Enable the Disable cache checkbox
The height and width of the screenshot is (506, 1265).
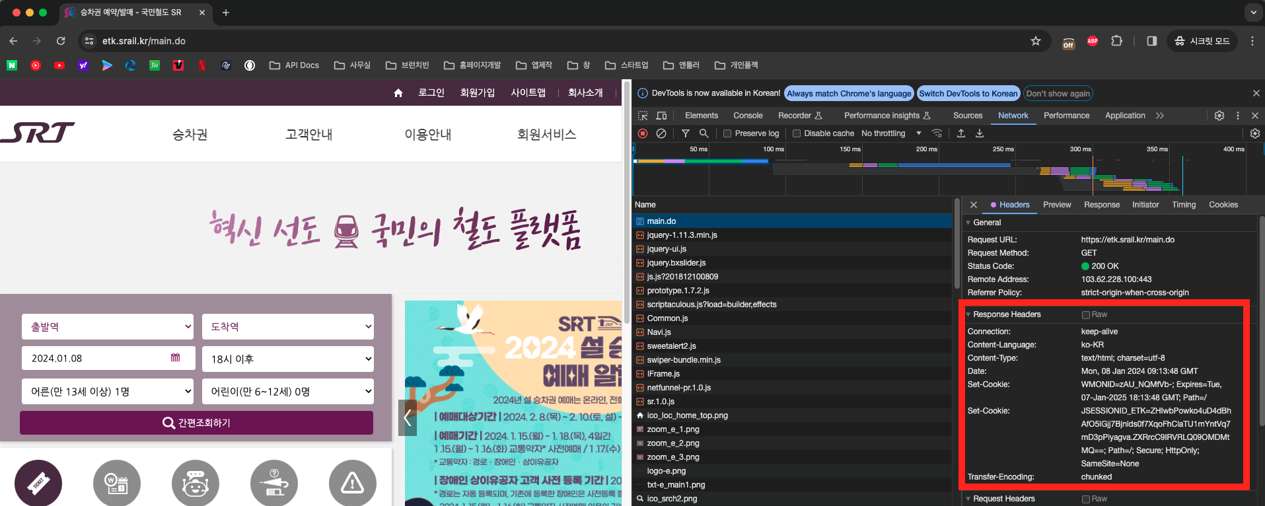(x=797, y=133)
